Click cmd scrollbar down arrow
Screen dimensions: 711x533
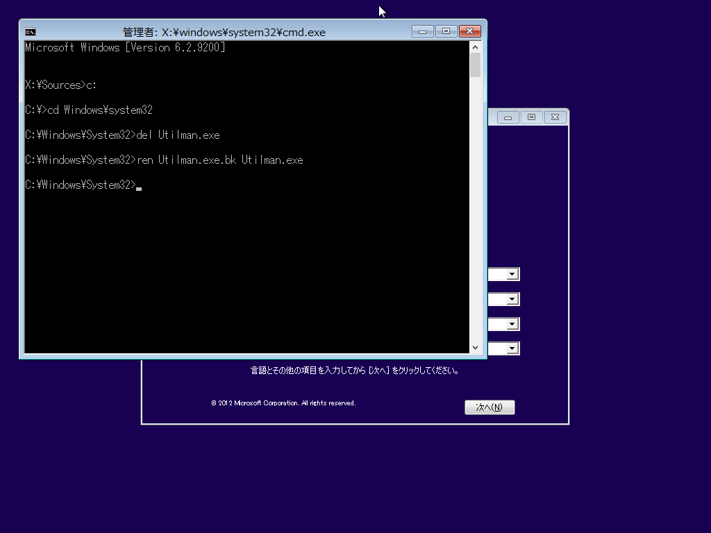[475, 348]
